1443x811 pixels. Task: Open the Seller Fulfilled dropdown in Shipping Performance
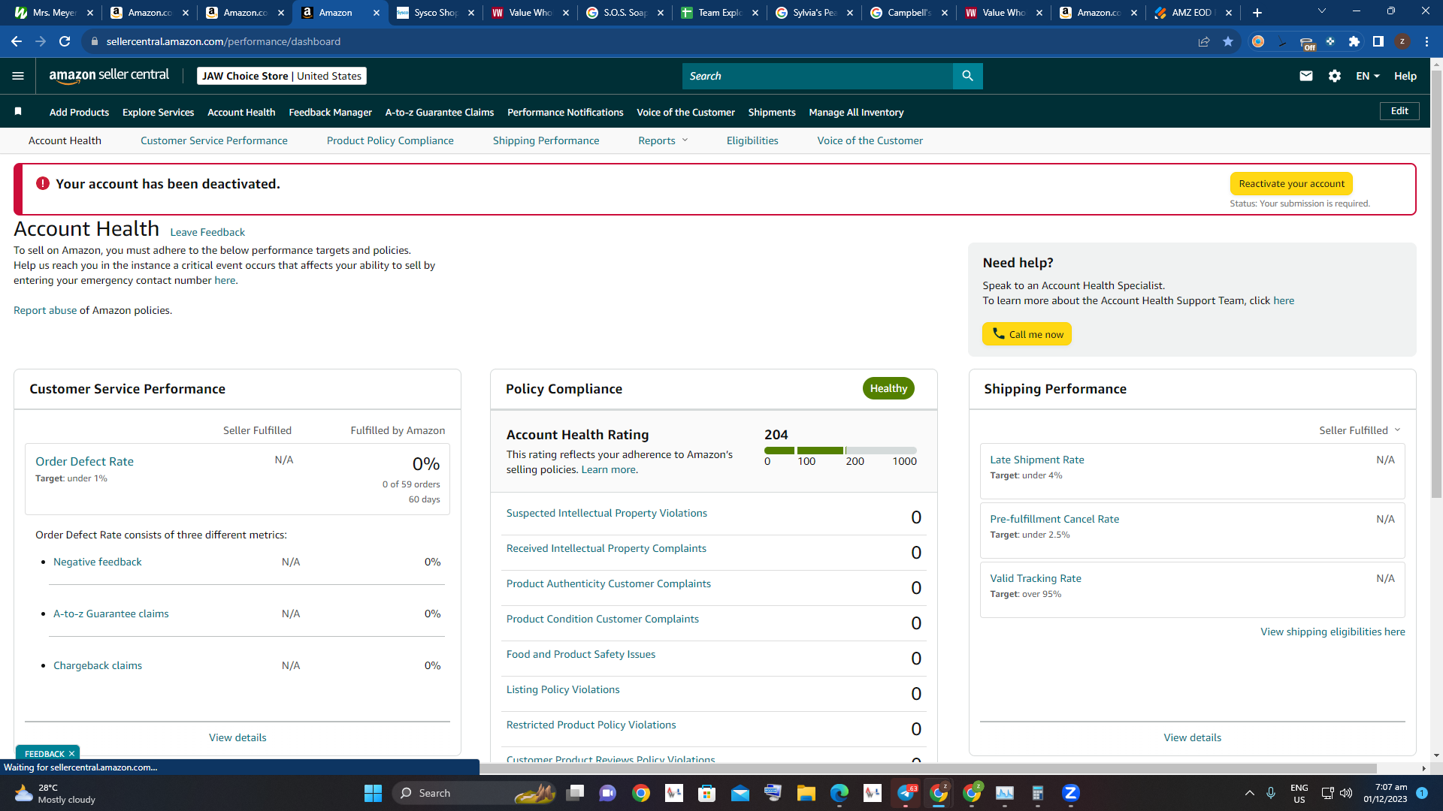click(1360, 430)
